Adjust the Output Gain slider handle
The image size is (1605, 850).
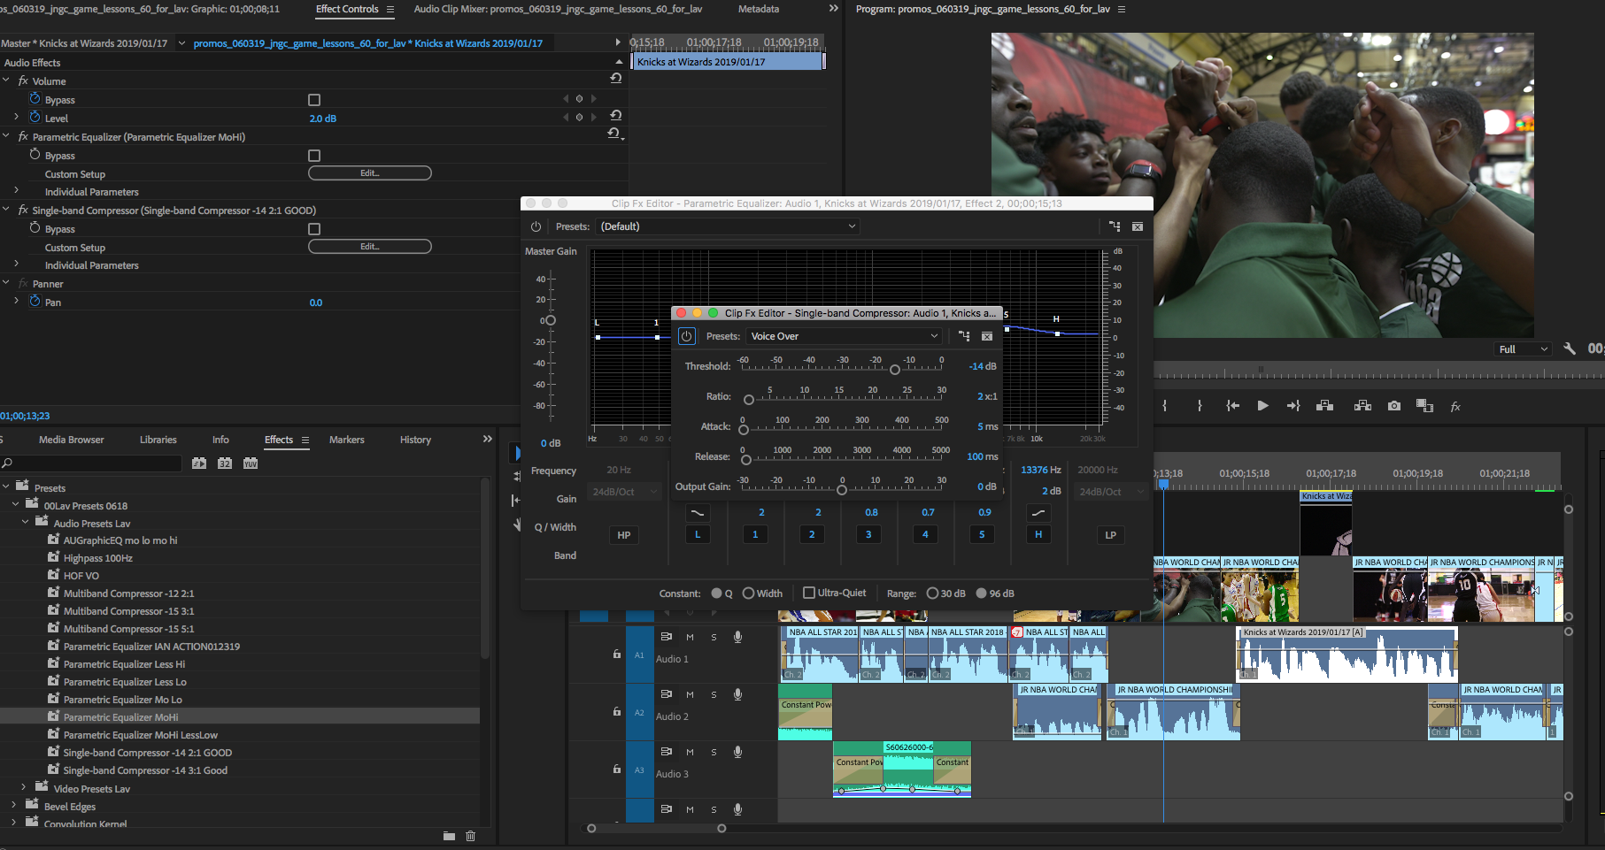pos(842,490)
